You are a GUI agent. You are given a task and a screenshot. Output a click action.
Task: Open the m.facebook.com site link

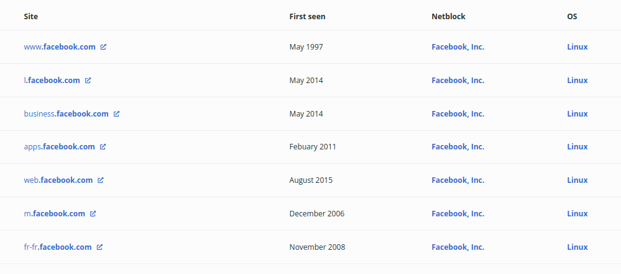55,214
